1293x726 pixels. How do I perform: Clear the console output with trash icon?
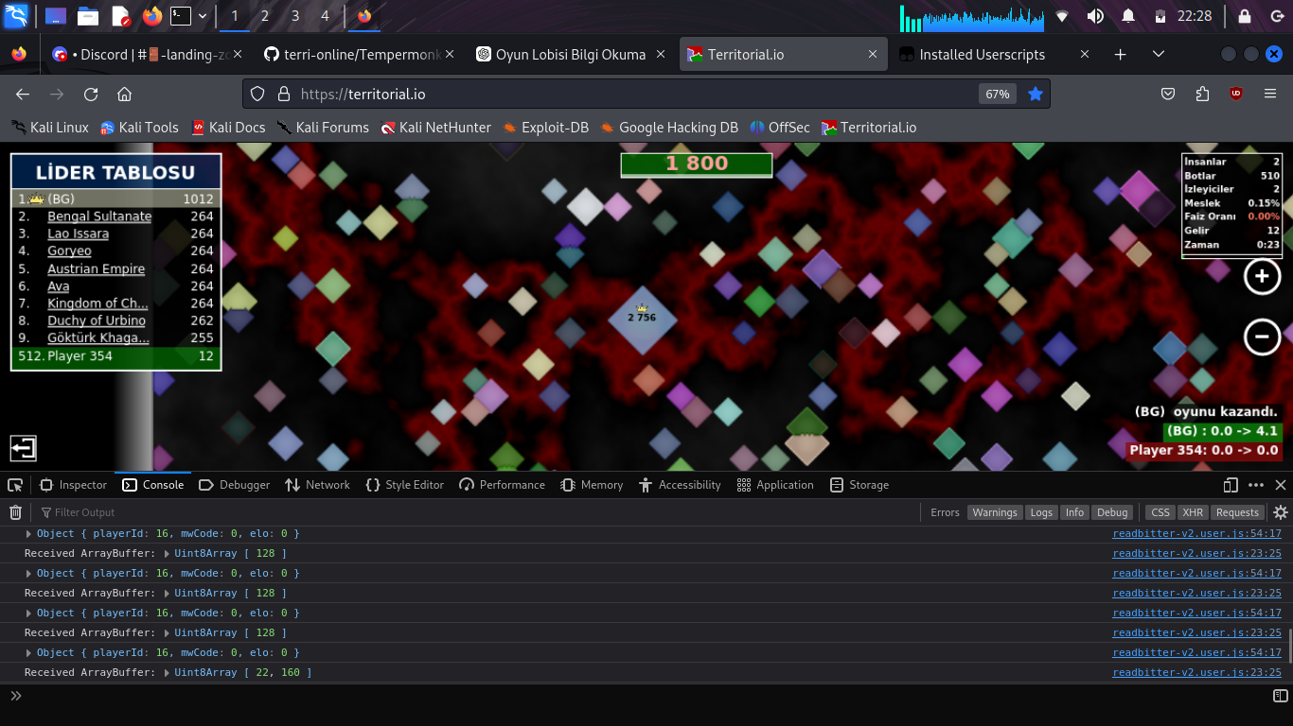point(15,512)
